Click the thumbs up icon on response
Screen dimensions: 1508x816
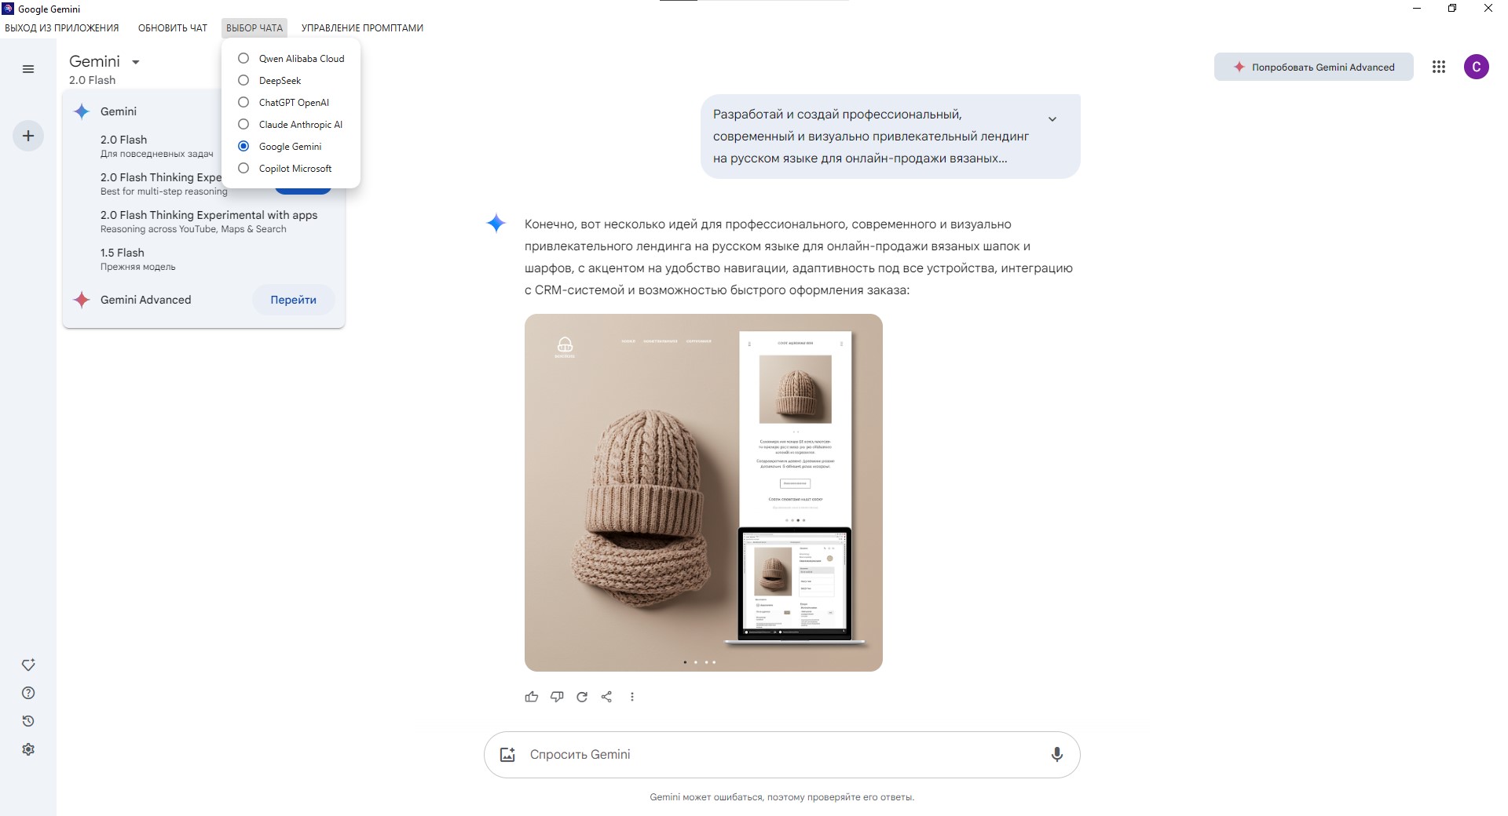click(532, 697)
